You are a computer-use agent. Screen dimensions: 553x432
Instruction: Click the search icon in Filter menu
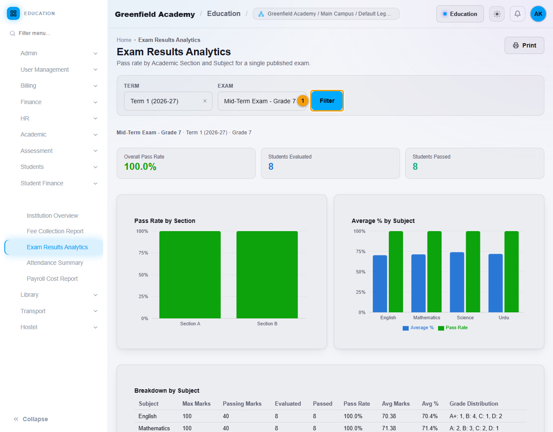(13, 33)
